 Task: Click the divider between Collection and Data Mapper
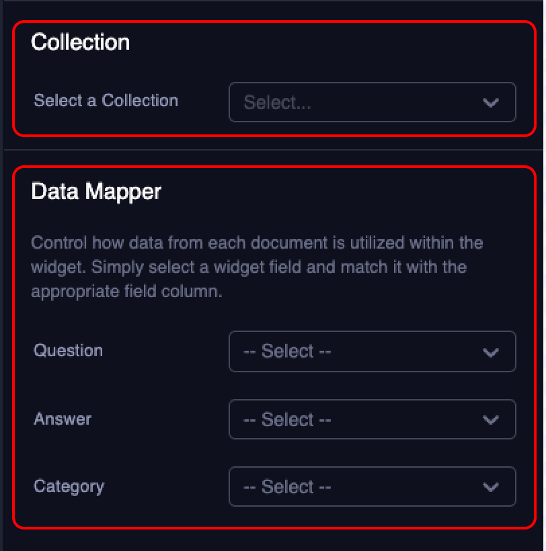tap(272, 149)
